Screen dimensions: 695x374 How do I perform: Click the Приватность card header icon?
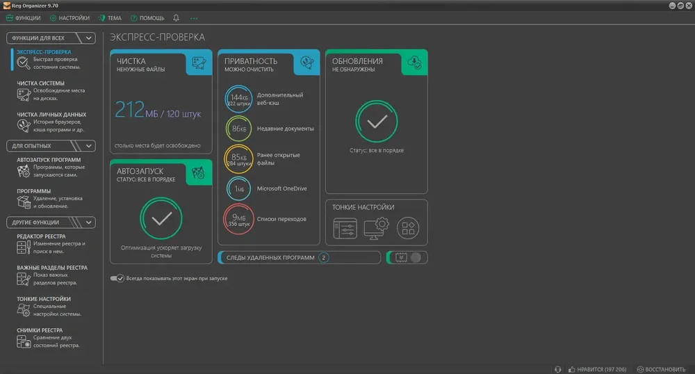click(x=307, y=63)
